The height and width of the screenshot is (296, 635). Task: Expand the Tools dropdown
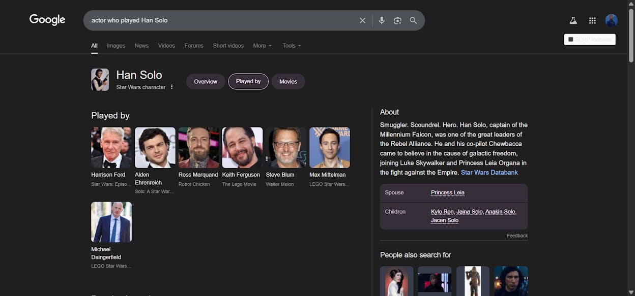click(292, 46)
